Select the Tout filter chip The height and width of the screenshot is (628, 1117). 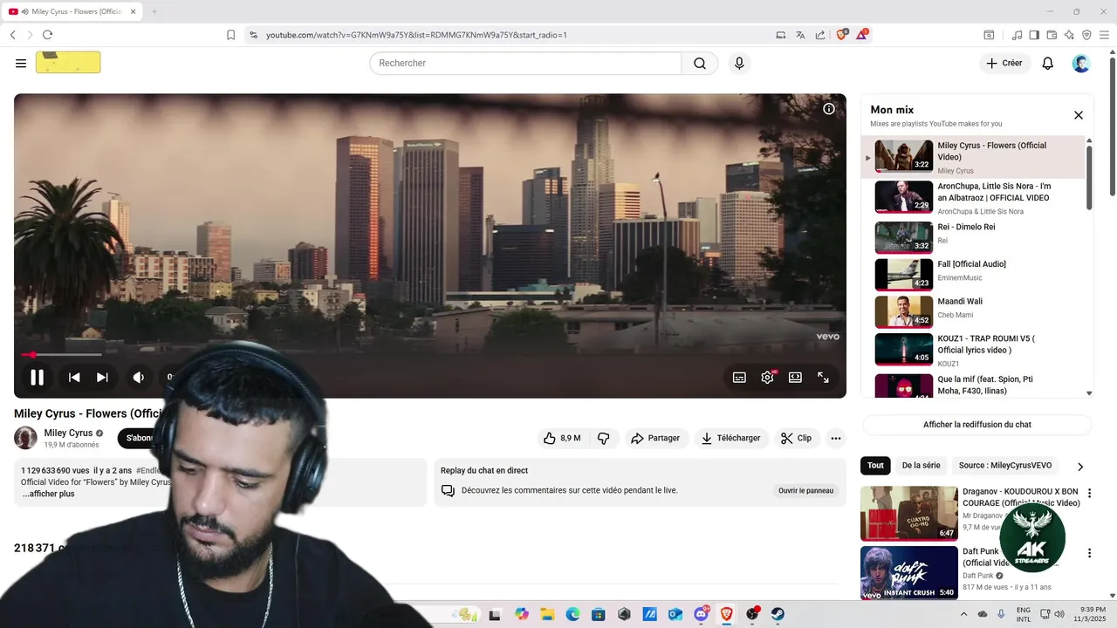click(x=875, y=466)
